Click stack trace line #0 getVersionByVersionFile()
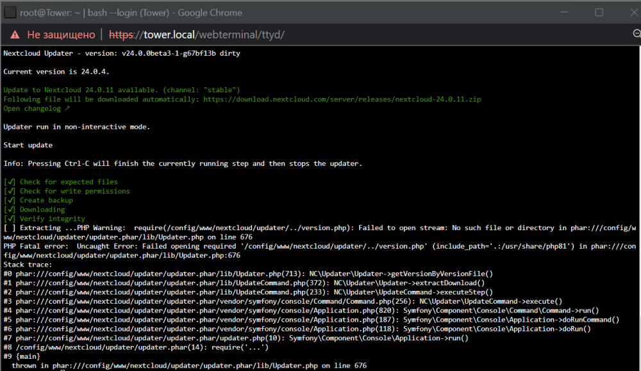 248,274
